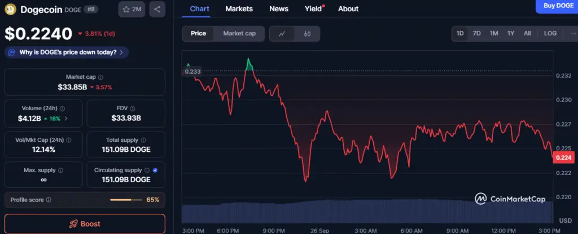This screenshot has width=578, height=234.
Task: Add Dogecoin to watchlist with star
Action: [x=132, y=10]
